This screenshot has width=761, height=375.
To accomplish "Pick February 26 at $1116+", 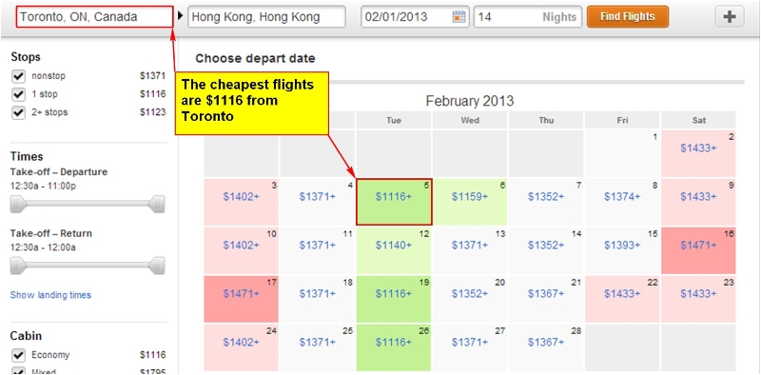I will pyautogui.click(x=394, y=347).
